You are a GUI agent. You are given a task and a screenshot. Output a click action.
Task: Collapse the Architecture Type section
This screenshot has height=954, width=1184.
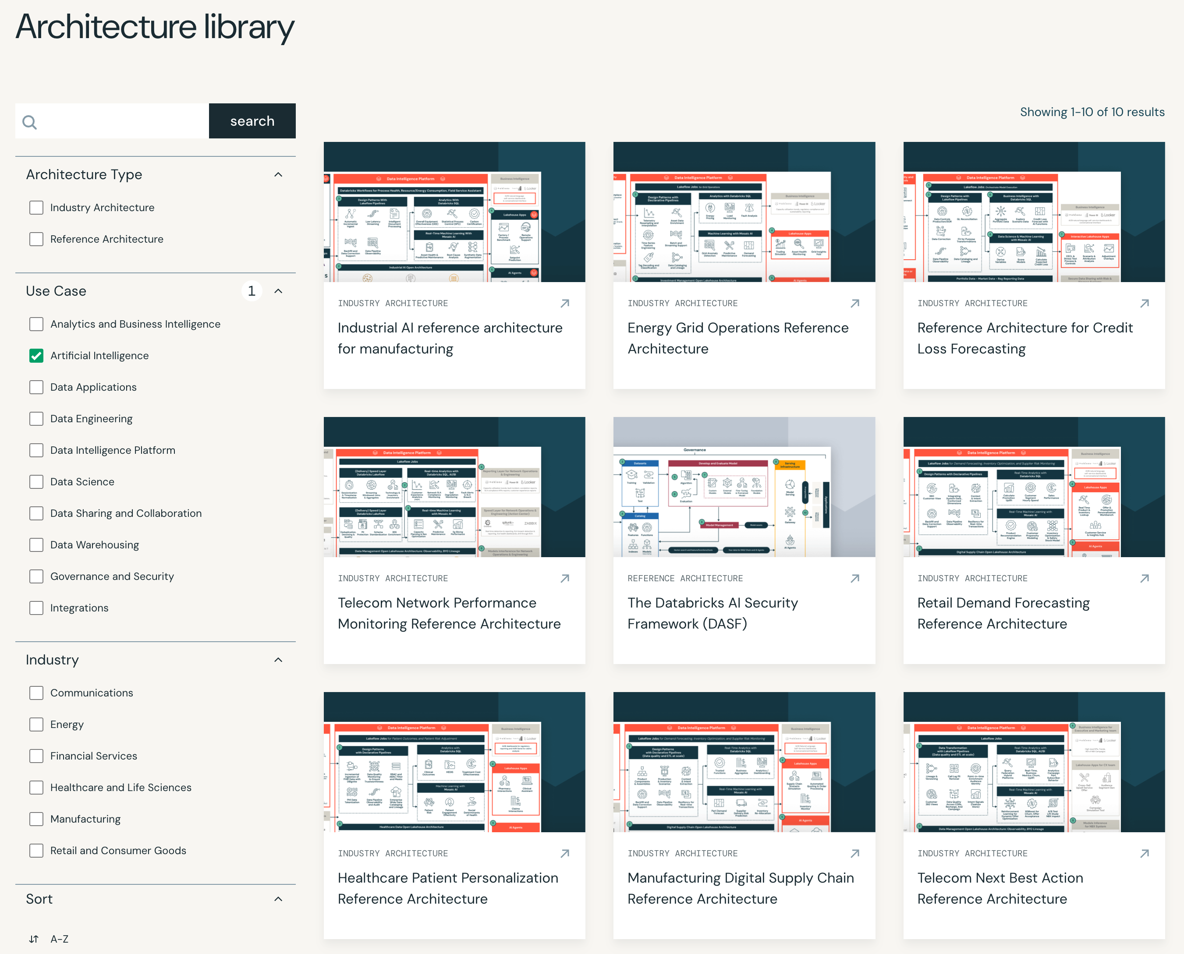point(279,174)
